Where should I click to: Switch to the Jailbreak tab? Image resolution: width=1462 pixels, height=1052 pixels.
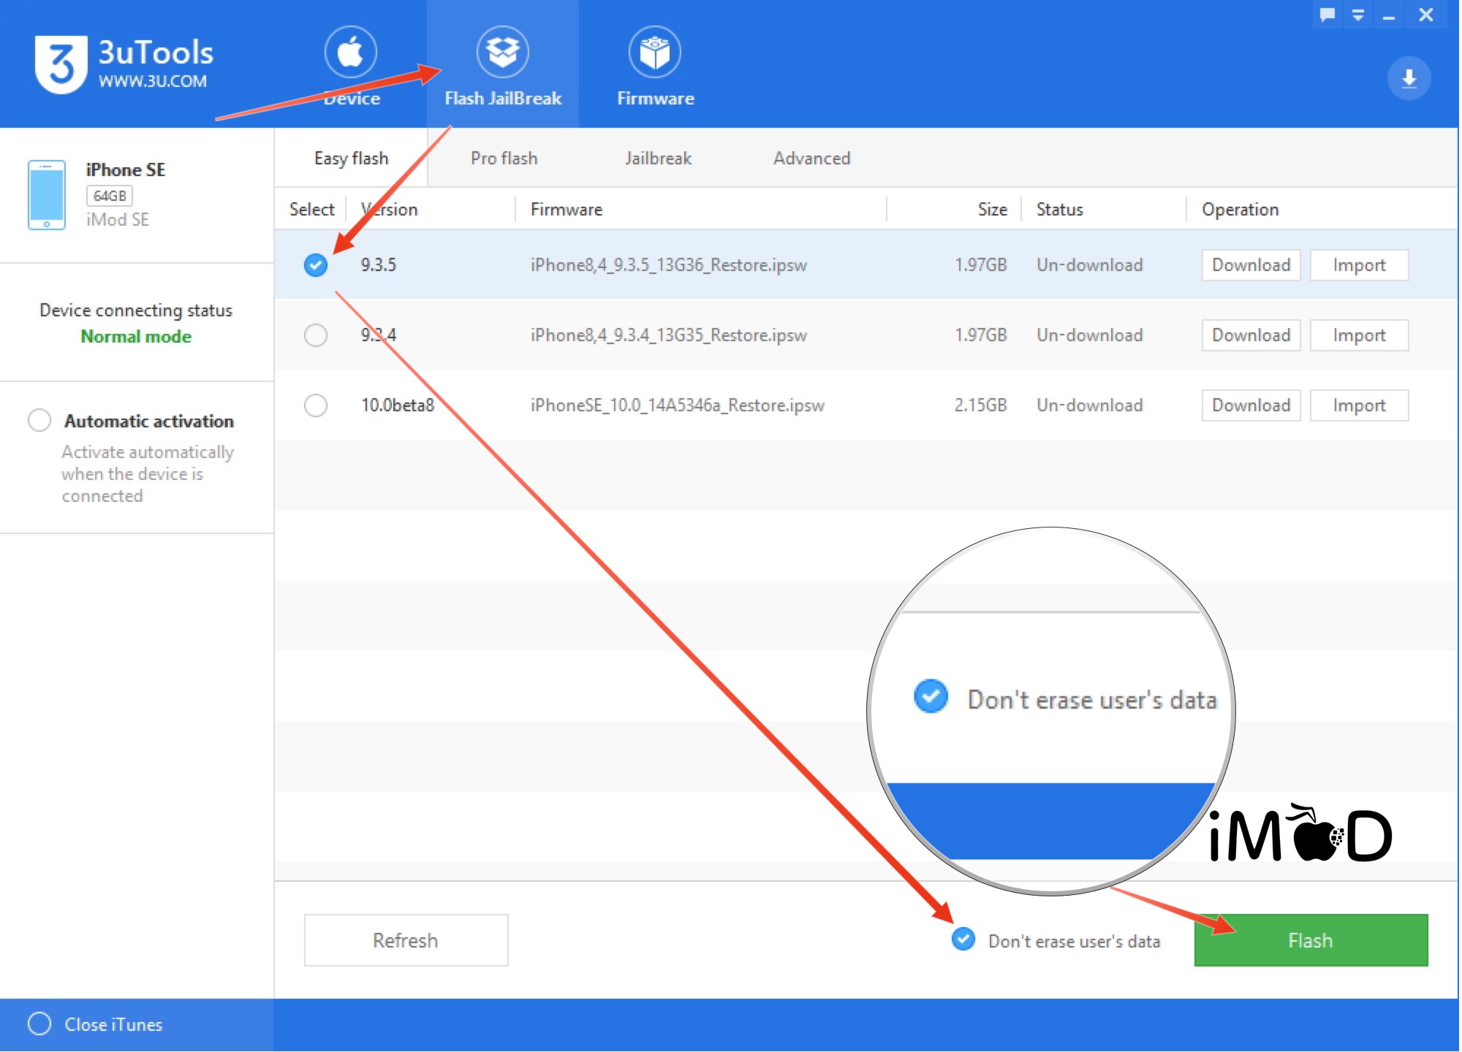click(x=658, y=159)
